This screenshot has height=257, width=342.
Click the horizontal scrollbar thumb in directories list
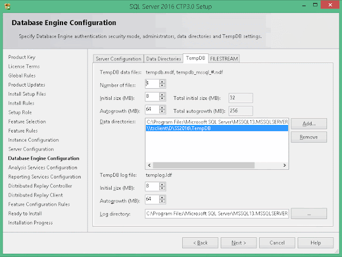(x=204, y=166)
